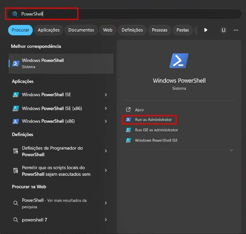Open the three-dot more options menu
246x234 pixels.
point(236,30)
